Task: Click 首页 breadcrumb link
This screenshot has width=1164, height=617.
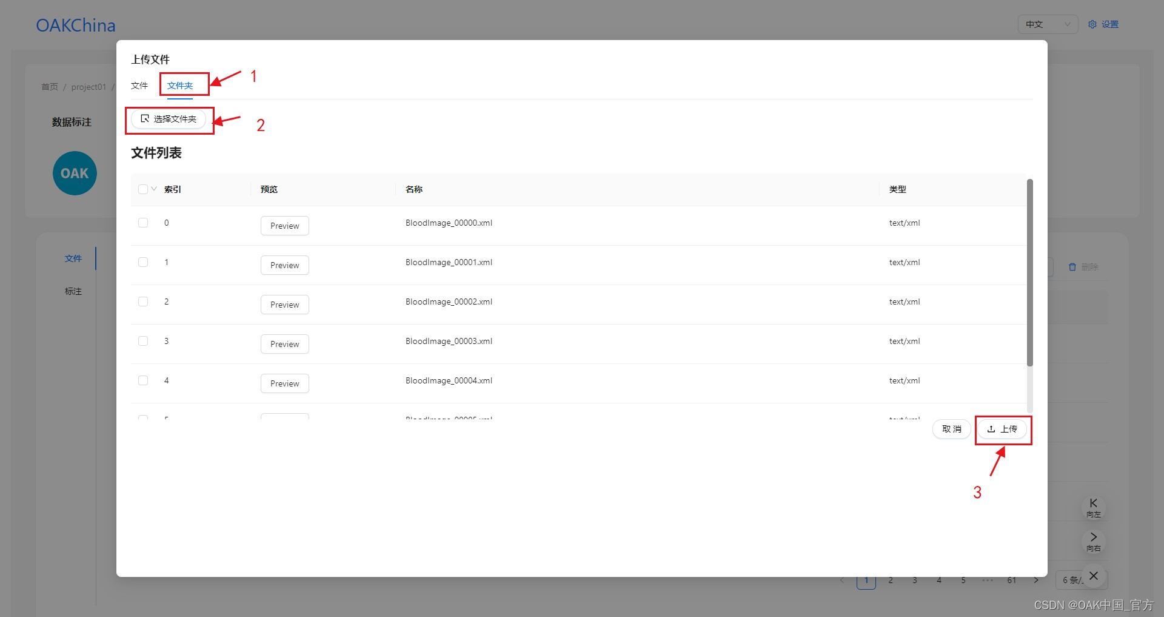Action: tap(50, 87)
